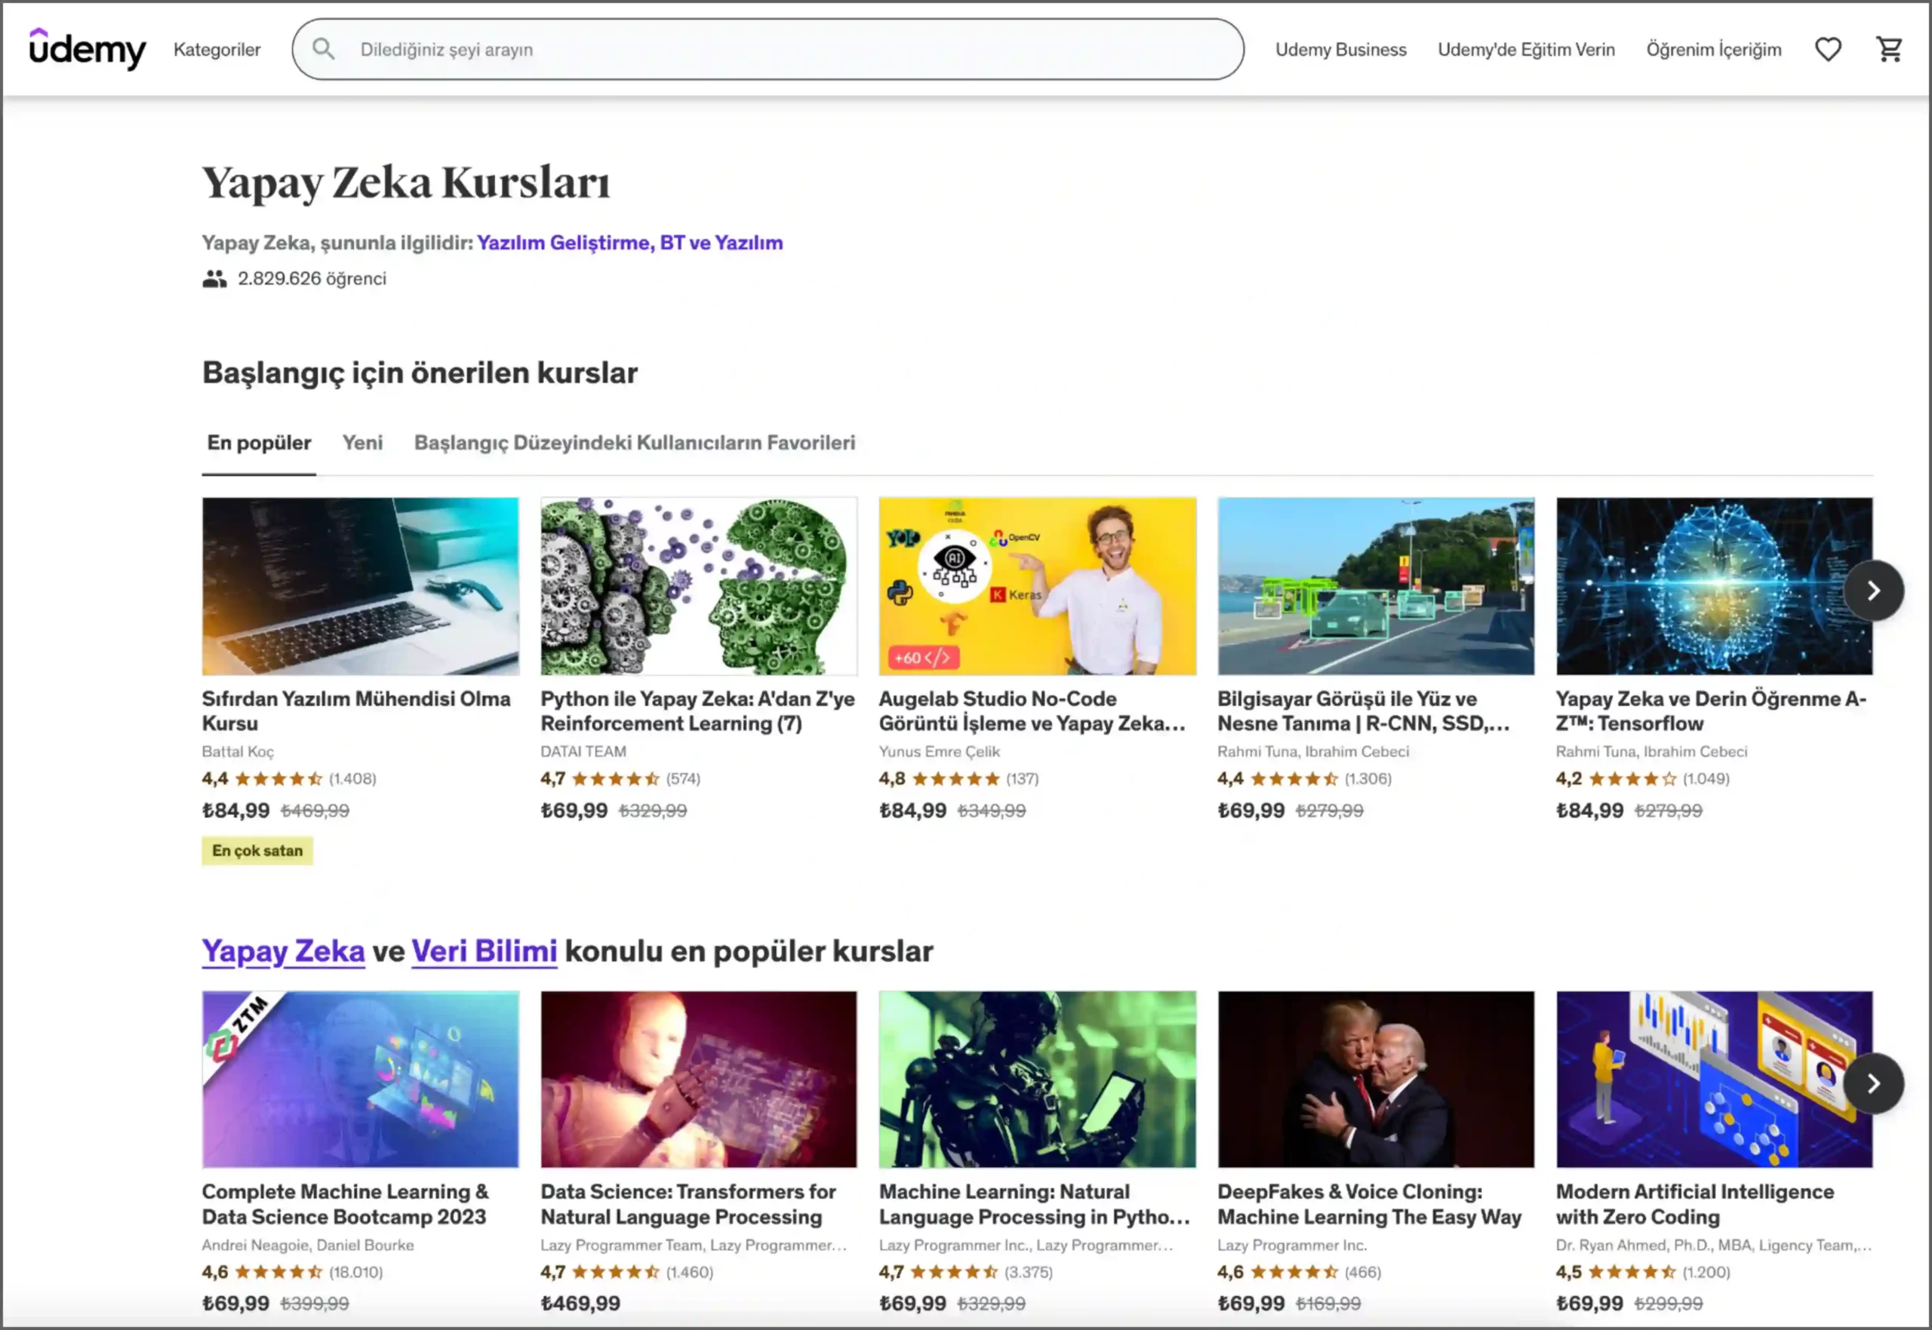Open Öğrenim İçeriğim link

[1713, 49]
